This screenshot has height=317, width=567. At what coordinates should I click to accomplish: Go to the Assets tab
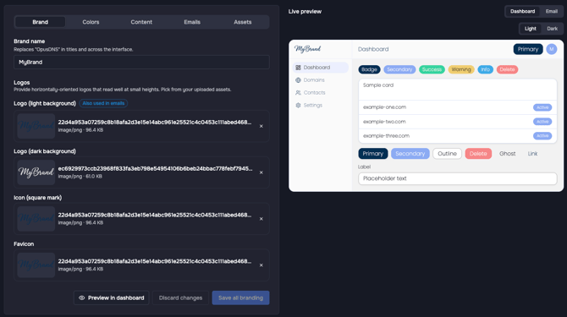[243, 22]
